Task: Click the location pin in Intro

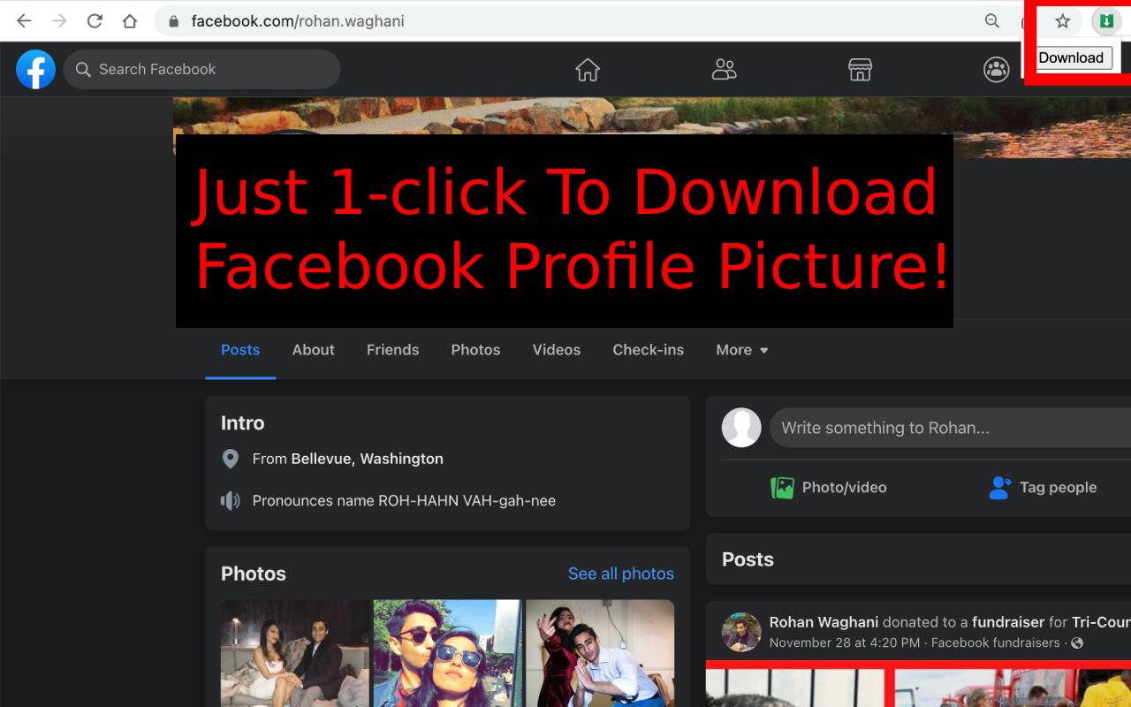Action: click(231, 459)
